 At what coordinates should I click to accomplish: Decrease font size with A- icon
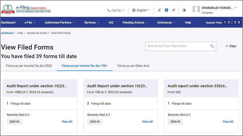(x=160, y=10)
